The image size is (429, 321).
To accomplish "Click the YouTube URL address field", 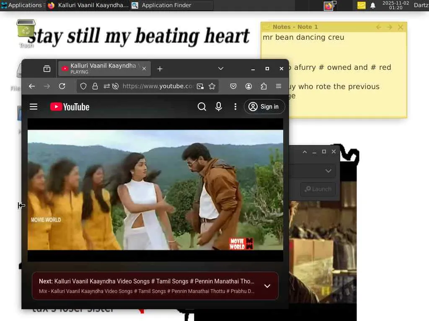I will 158,86.
